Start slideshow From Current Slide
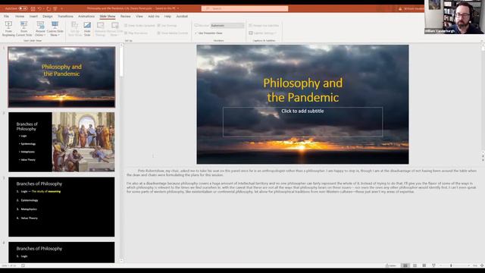The height and width of the screenshot is (273, 485). (23, 29)
